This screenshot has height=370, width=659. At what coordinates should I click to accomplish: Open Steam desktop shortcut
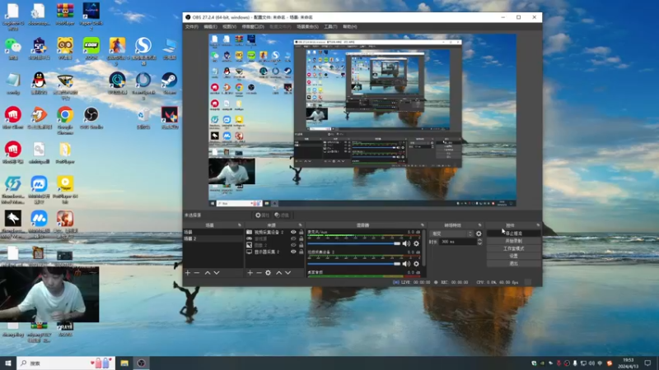click(169, 81)
